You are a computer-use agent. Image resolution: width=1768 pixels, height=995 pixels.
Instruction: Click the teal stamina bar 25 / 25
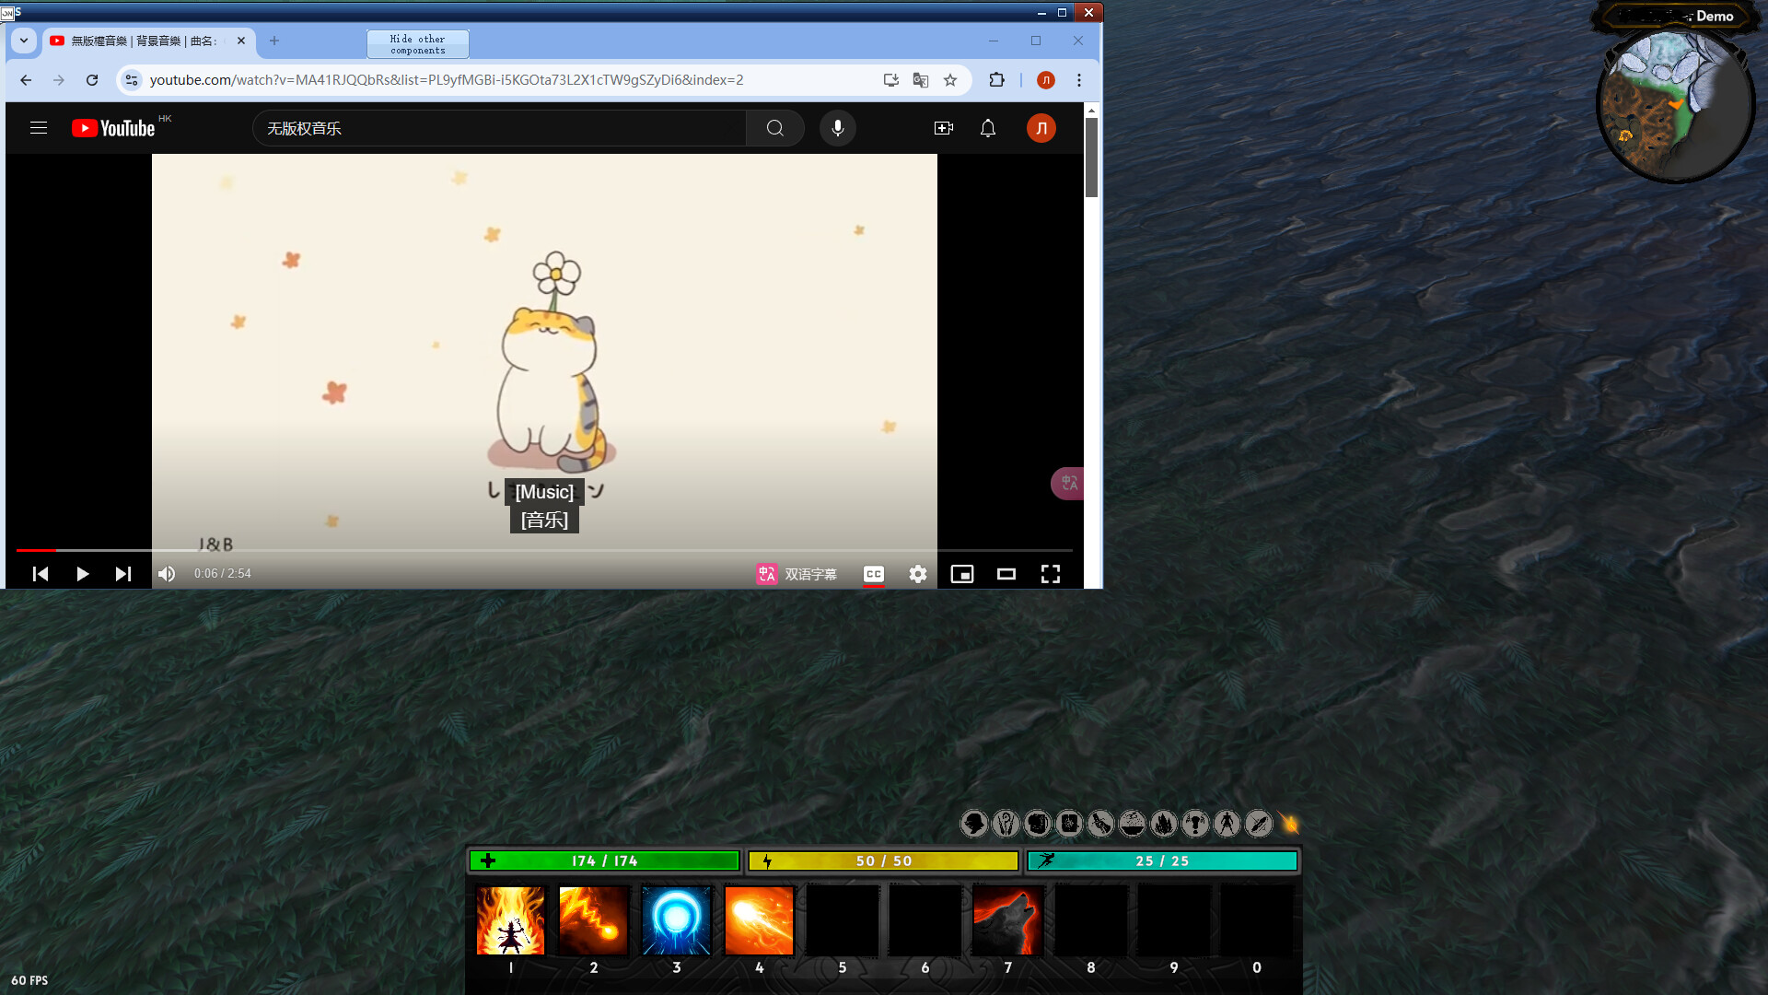click(x=1163, y=860)
